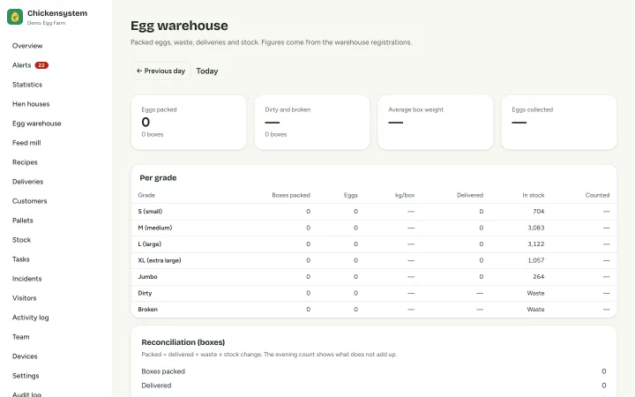Click the Previous day button
Viewport: 635px width, 397px height.
tap(161, 71)
